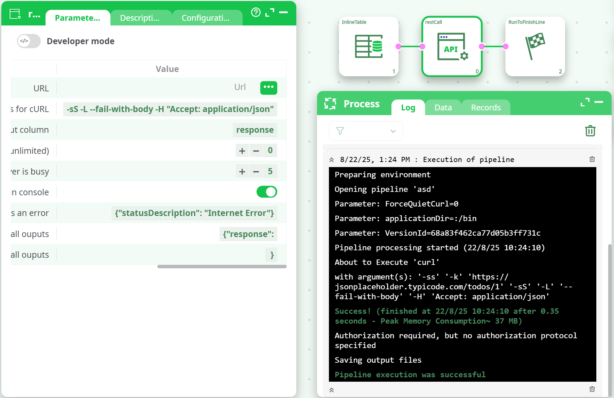Open the help question mark icon
This screenshot has height=398, width=614.
click(256, 13)
